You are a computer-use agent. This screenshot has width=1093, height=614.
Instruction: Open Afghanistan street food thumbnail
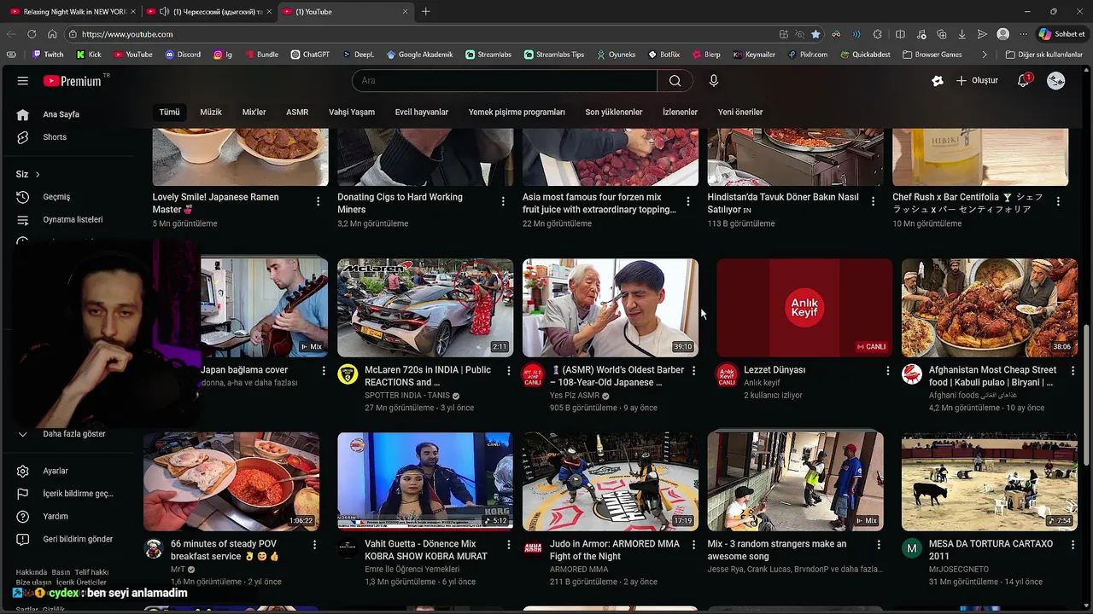click(x=990, y=308)
